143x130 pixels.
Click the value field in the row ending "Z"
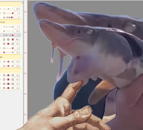tap(17, 62)
